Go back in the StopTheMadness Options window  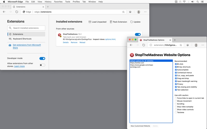pos(131,45)
